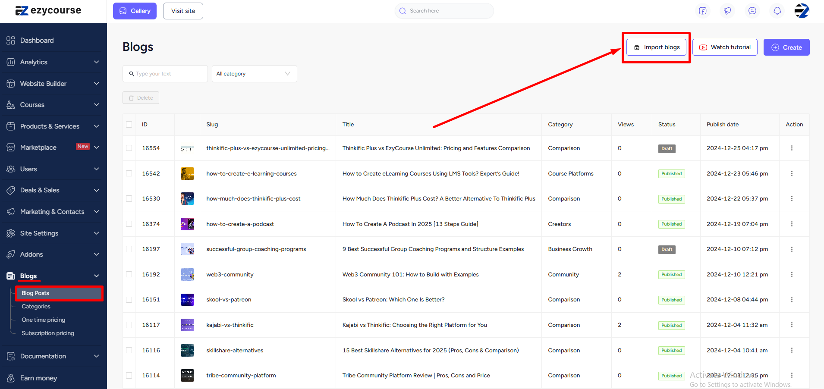
Task: Click the Earn money icon
Action: 11,378
